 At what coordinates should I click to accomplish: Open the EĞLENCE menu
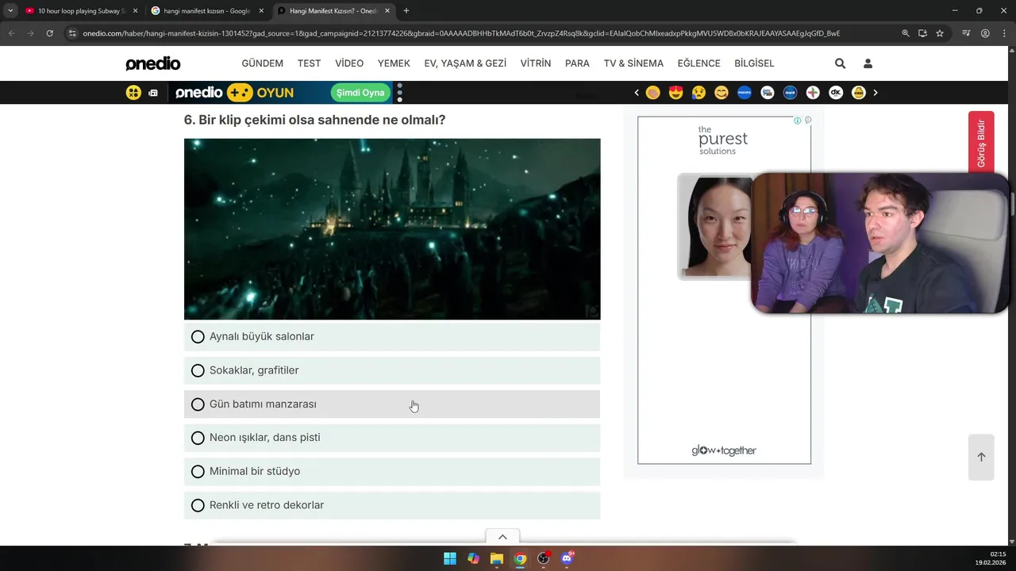click(698, 63)
